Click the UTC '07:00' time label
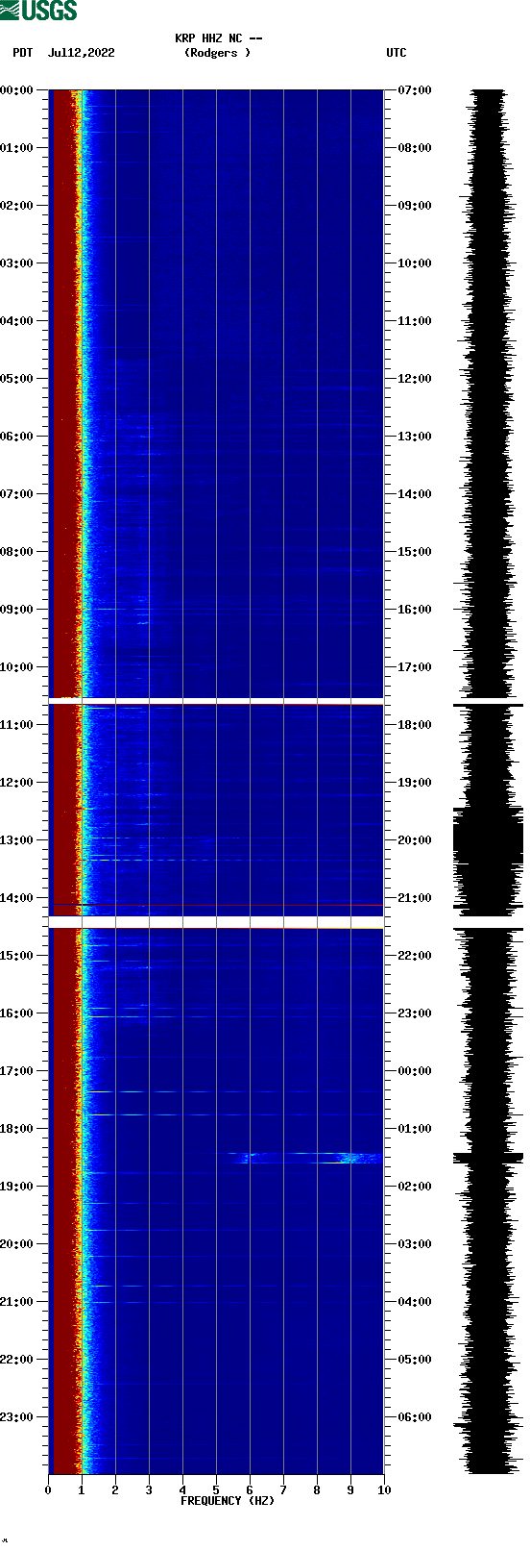530x1551 pixels. (415, 90)
